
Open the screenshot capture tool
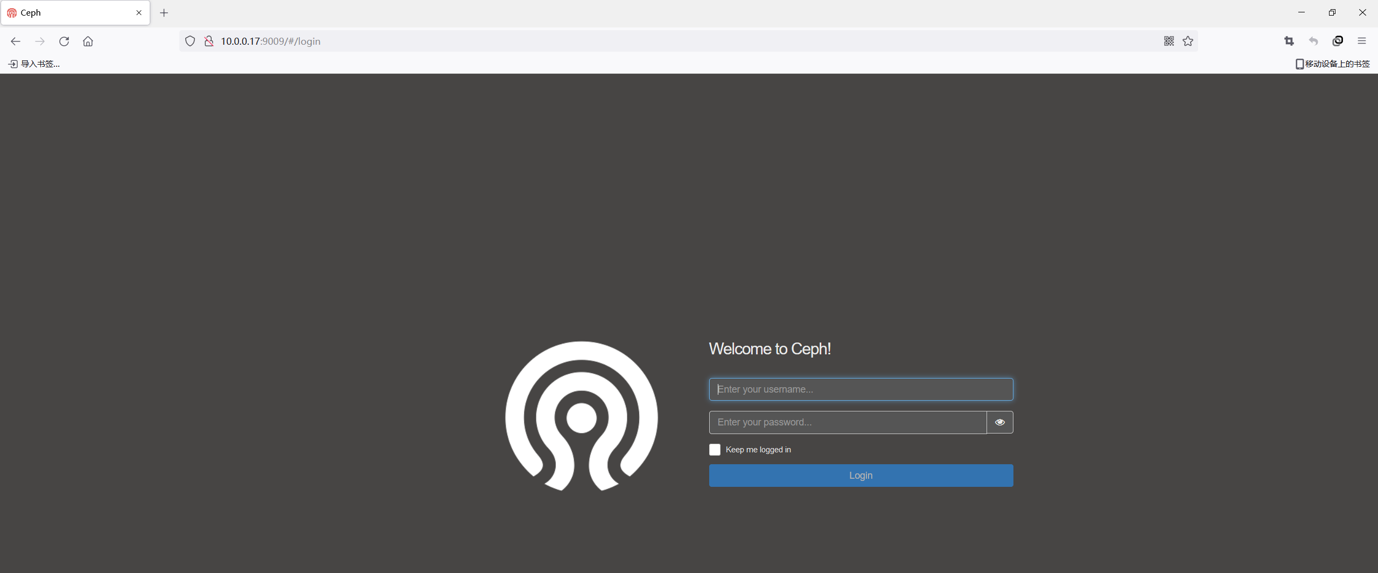(x=1289, y=41)
